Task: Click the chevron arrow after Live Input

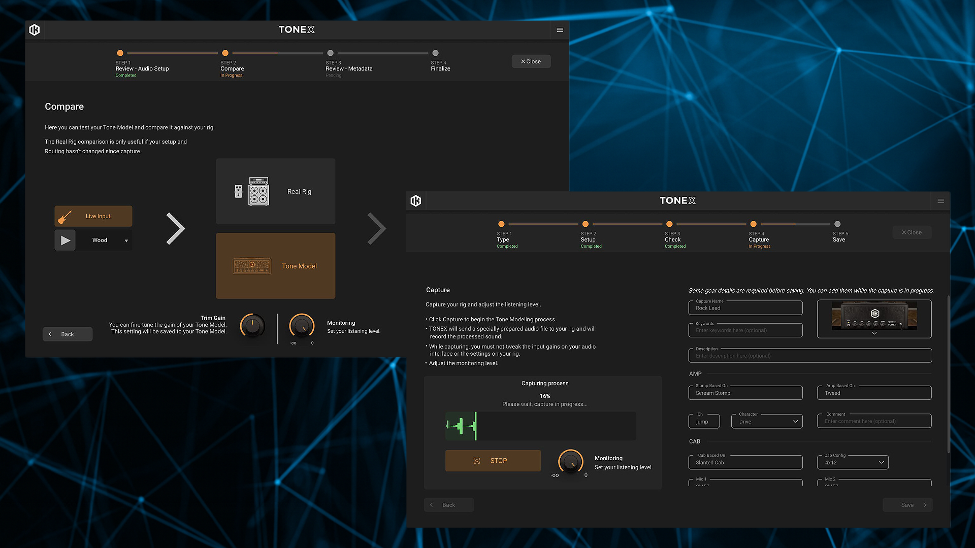Action: click(176, 228)
